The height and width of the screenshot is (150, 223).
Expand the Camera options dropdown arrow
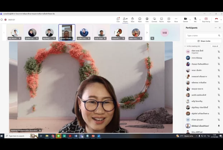click(190, 19)
